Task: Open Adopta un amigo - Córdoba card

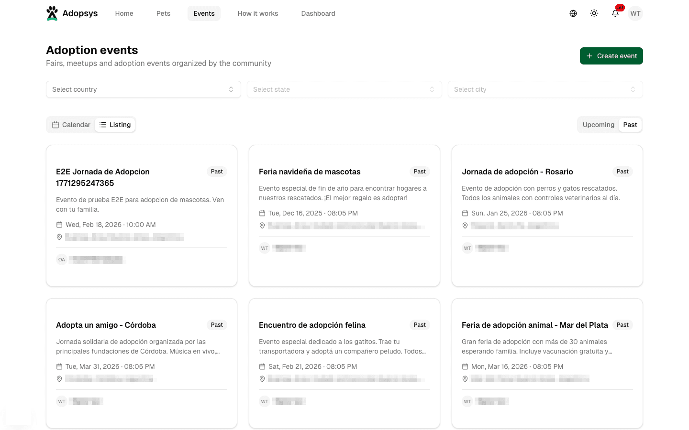Action: click(106, 325)
